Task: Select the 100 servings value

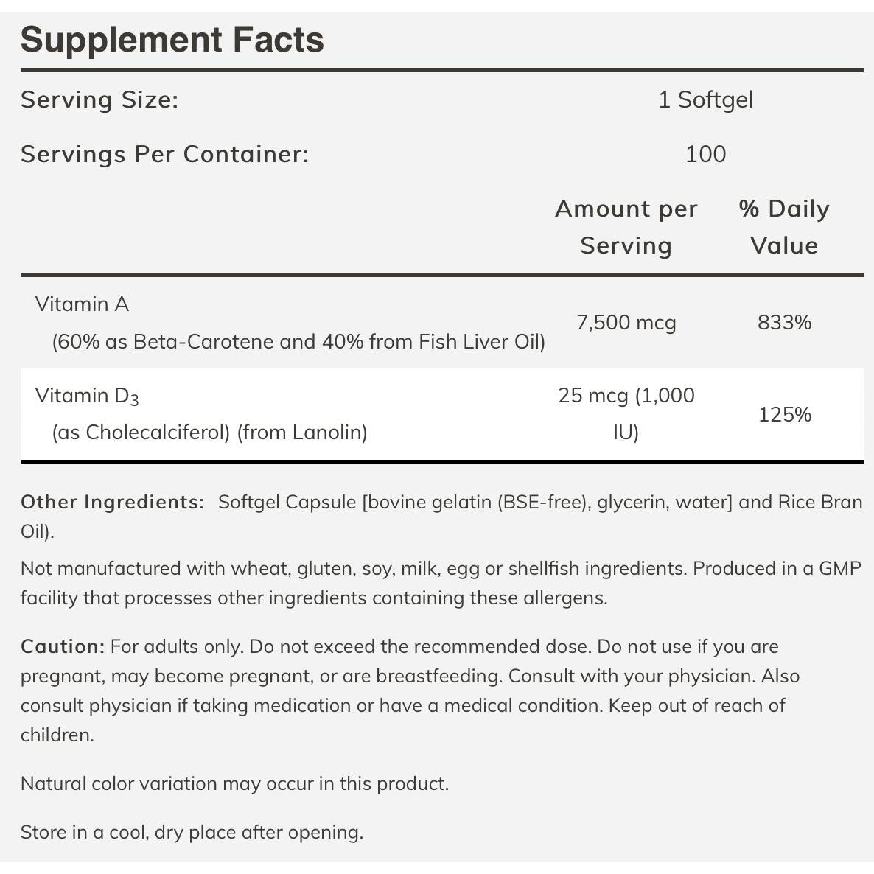Action: [705, 154]
